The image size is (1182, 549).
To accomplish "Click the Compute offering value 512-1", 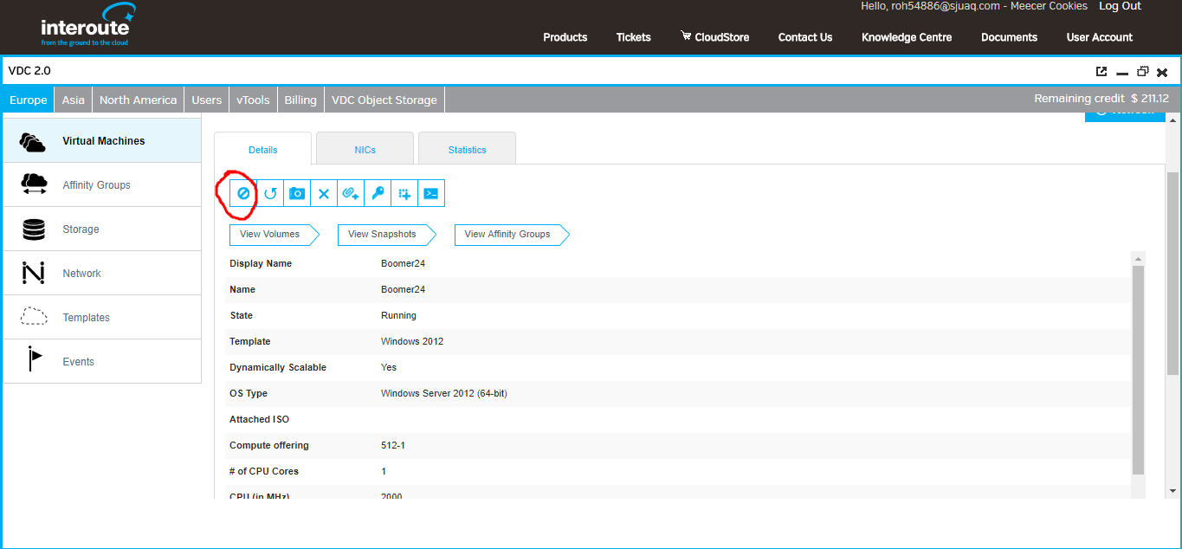I will pyautogui.click(x=393, y=445).
